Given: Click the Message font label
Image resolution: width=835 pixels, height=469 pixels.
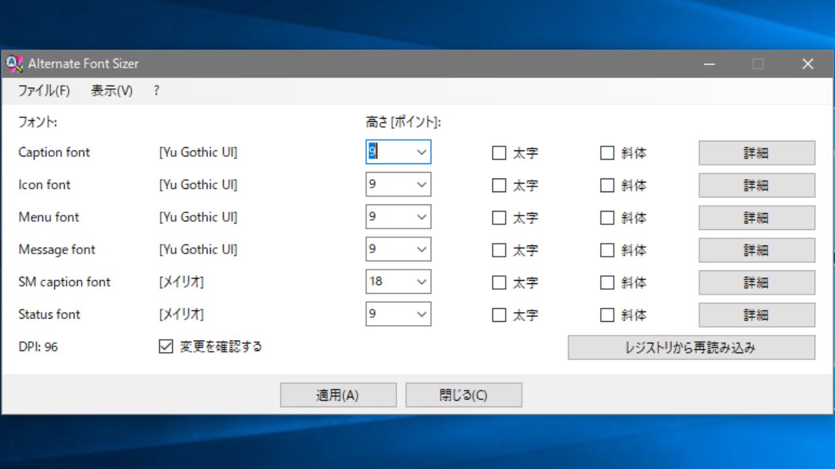Looking at the screenshot, I should (57, 250).
